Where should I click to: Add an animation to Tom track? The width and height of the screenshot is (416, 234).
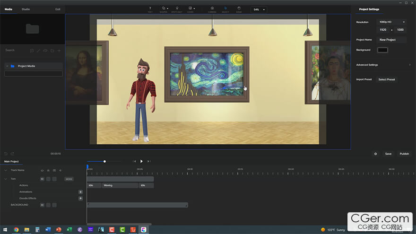(x=80, y=192)
